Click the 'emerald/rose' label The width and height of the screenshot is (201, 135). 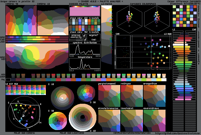tap(151, 108)
